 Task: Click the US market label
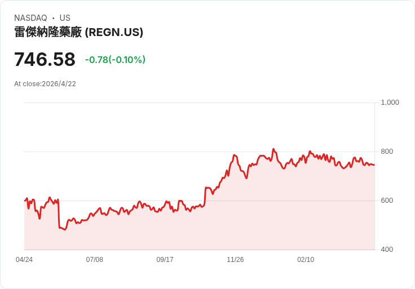point(65,18)
